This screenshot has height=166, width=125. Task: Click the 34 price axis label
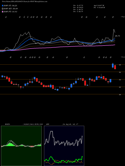point(120,80)
